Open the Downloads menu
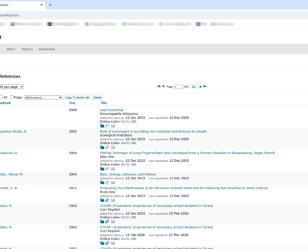The image size is (308, 249). coord(47,49)
